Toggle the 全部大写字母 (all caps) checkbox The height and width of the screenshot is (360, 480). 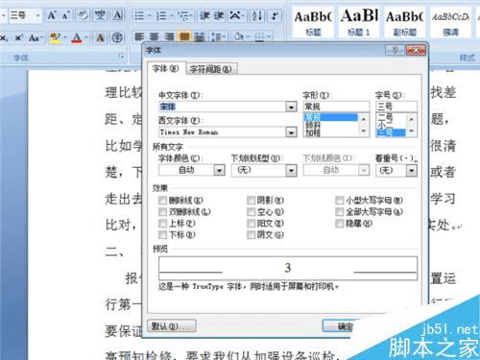[x=340, y=212]
